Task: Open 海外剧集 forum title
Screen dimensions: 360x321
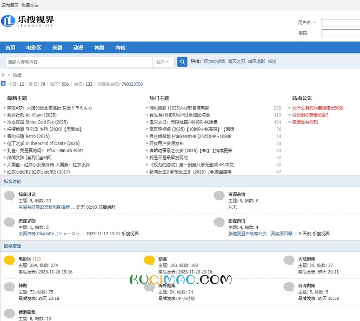Action: click(167, 285)
